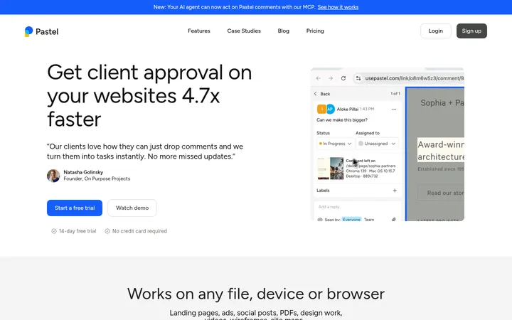Click the city photo thumbnail in the comment
The image size is (512, 320).
pyautogui.click(x=336, y=169)
